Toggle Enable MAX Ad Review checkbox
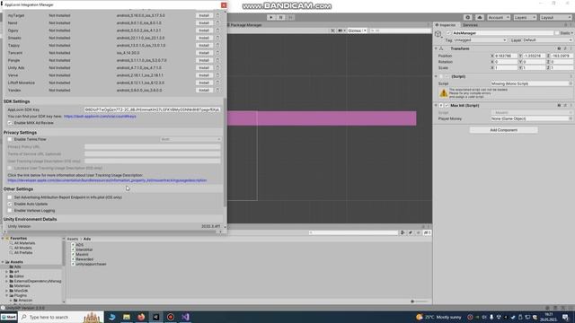575x323 pixels. 10,123
